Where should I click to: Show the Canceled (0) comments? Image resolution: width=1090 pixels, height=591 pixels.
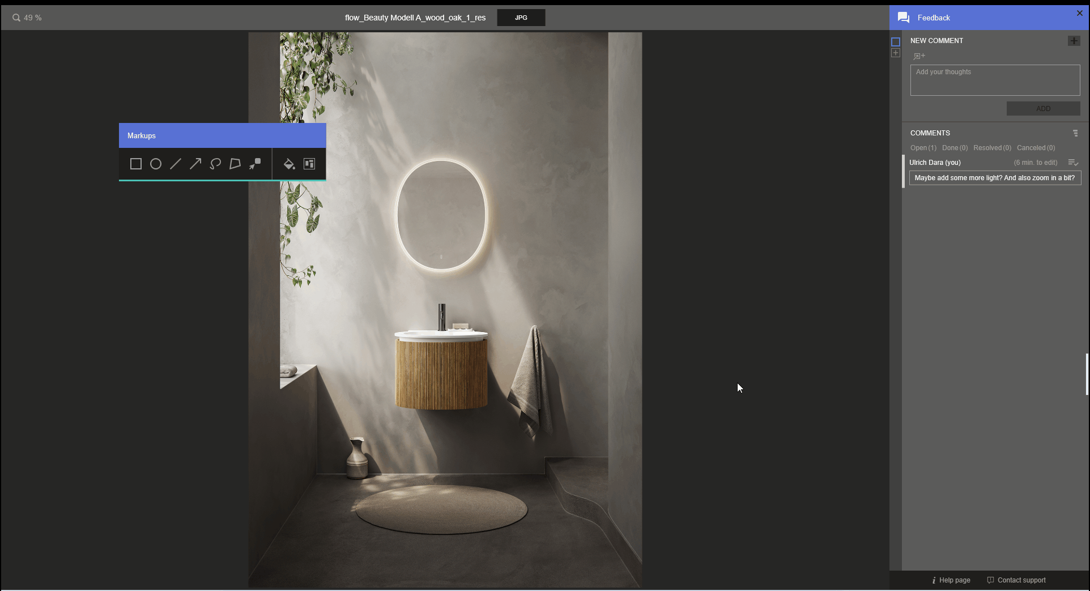click(x=1036, y=148)
